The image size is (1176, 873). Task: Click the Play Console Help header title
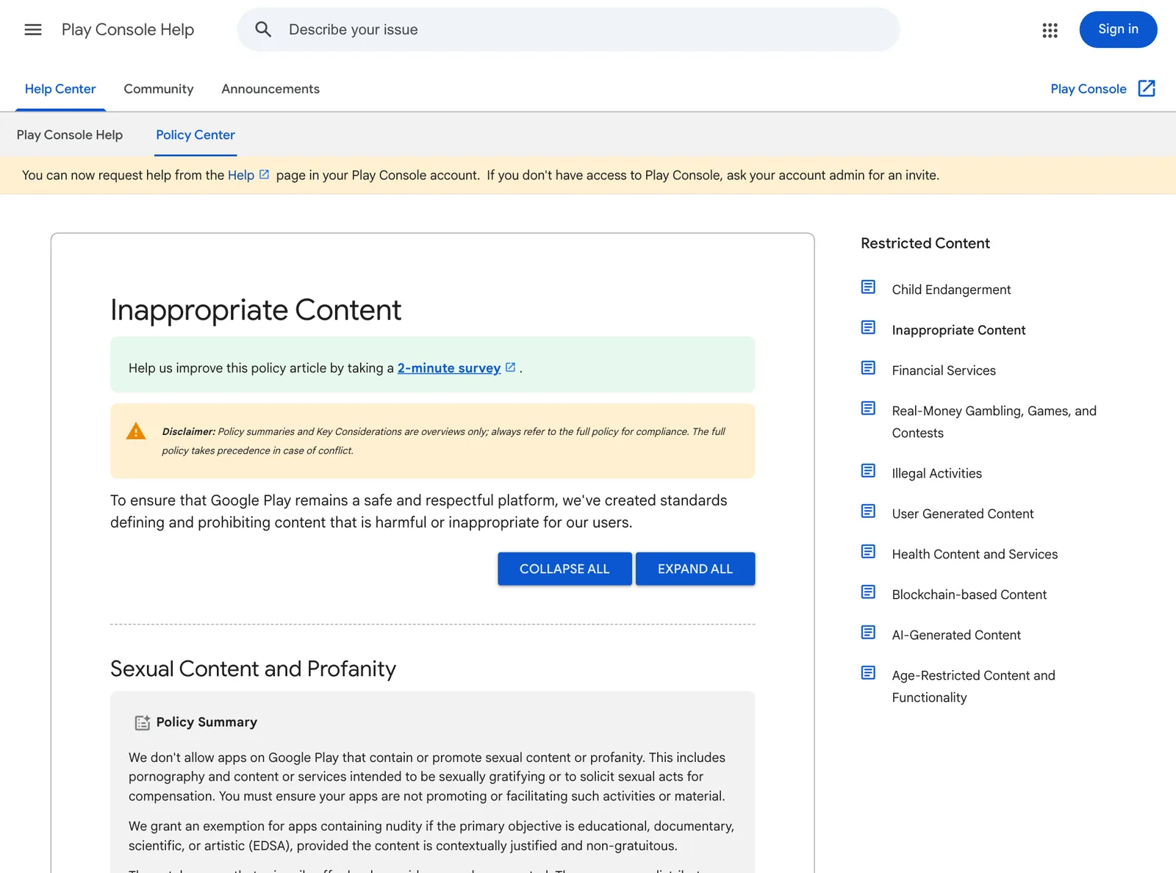128,29
